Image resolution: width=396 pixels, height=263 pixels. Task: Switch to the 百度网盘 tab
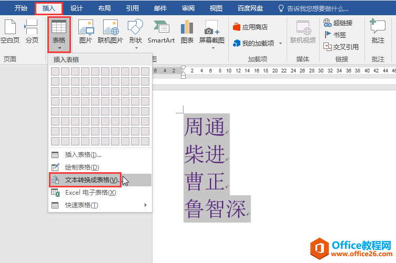[x=250, y=8]
